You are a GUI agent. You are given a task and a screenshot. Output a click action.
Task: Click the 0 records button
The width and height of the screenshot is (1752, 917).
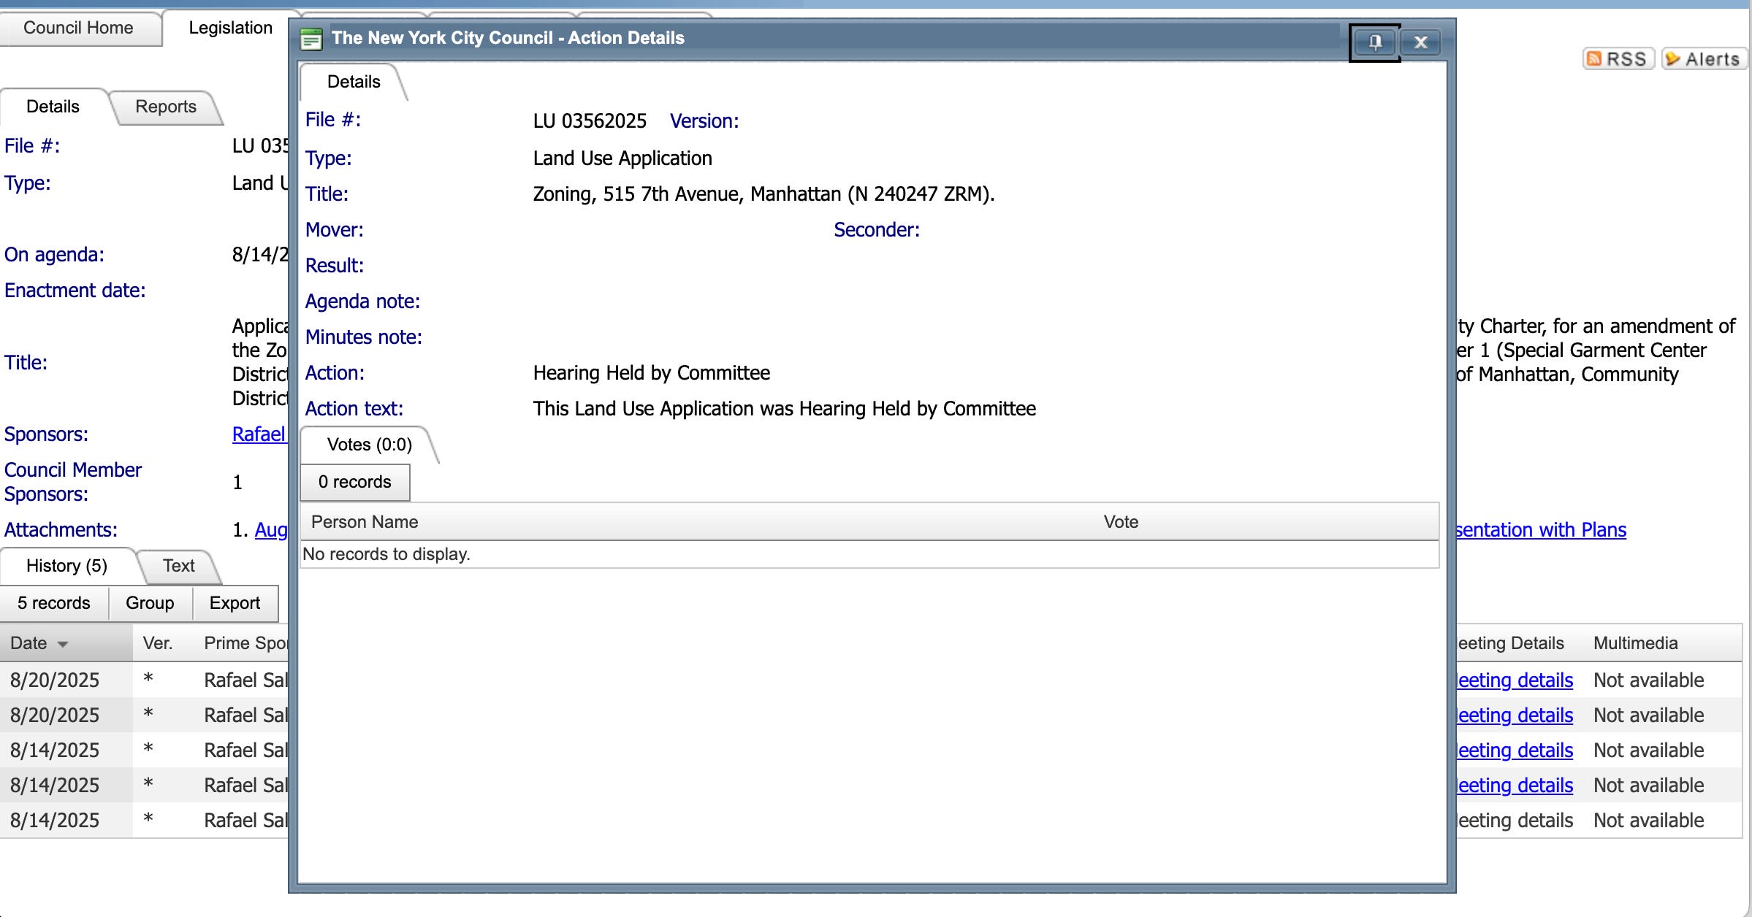coord(355,482)
